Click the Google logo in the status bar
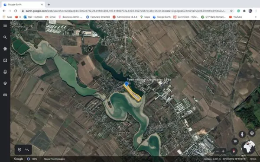 18,159
